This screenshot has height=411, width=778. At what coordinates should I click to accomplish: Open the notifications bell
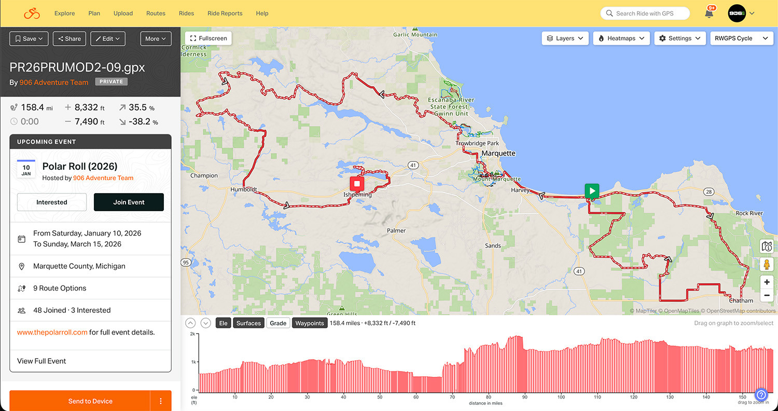click(709, 13)
